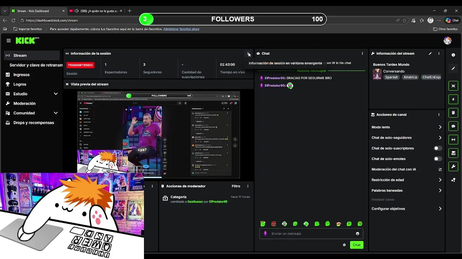Select the capture frame icon in right sidebar

coord(453,86)
